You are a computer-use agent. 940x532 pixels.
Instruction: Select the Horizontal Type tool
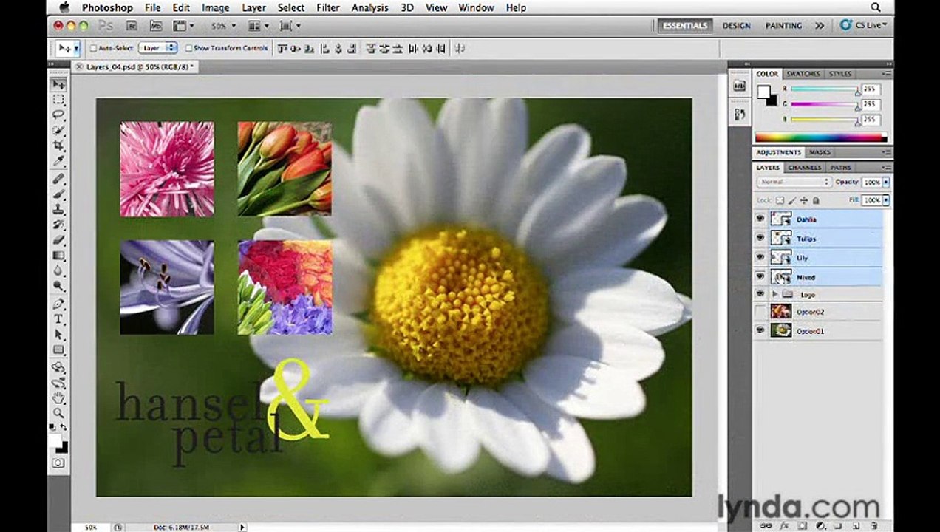(x=58, y=319)
